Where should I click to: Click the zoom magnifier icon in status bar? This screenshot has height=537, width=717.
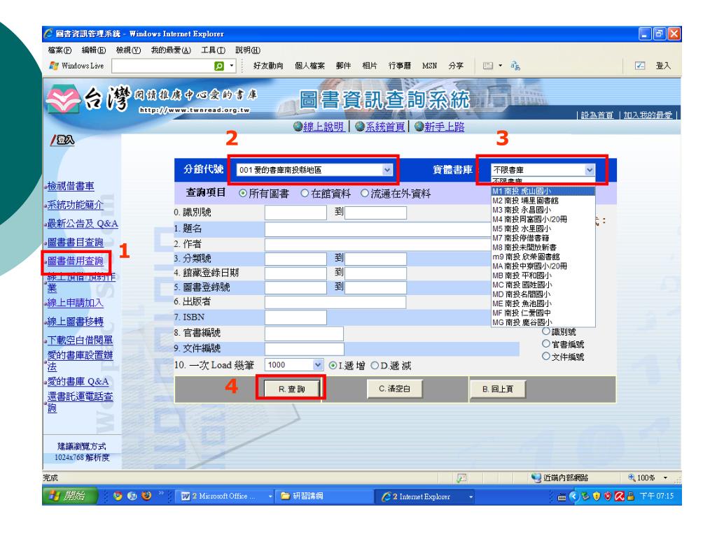tap(632, 478)
